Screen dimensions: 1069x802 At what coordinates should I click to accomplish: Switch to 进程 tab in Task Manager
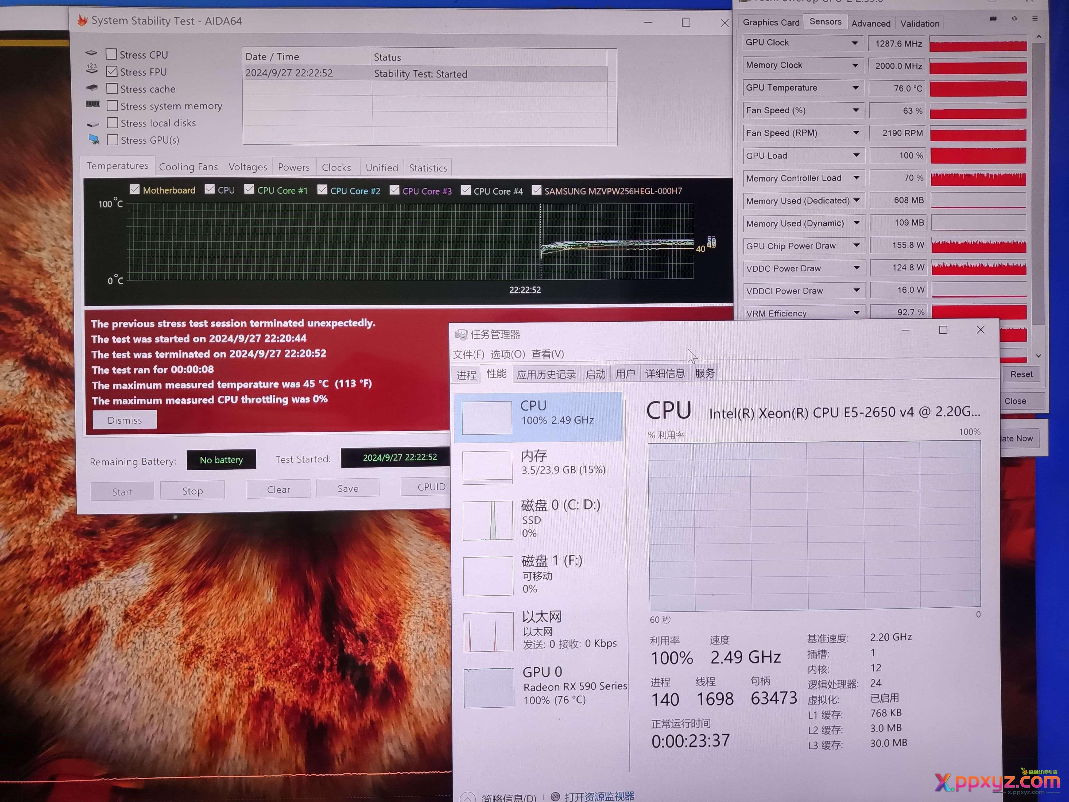pyautogui.click(x=466, y=375)
